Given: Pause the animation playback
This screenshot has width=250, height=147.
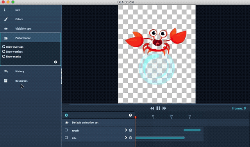Looking at the screenshot, I should (x=158, y=108).
